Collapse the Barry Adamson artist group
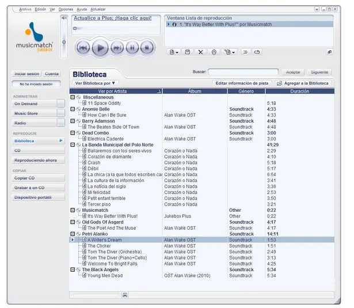Viewport: 354px width, 308px height. pos(73,121)
